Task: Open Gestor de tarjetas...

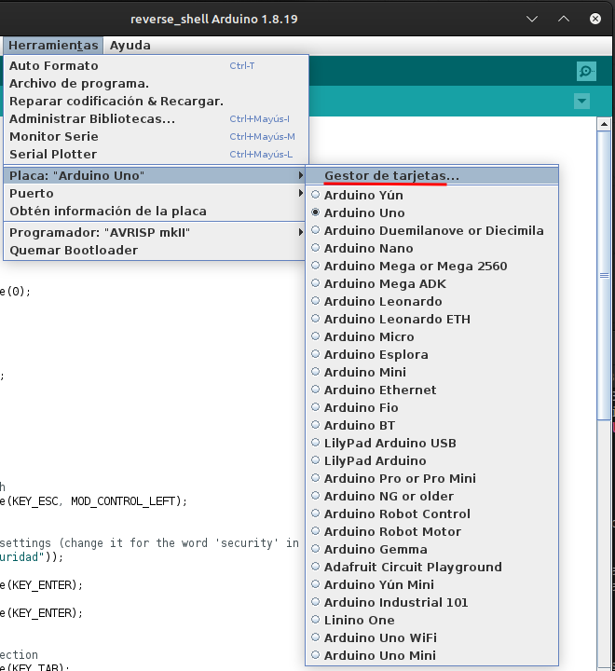Action: pyautogui.click(x=391, y=175)
